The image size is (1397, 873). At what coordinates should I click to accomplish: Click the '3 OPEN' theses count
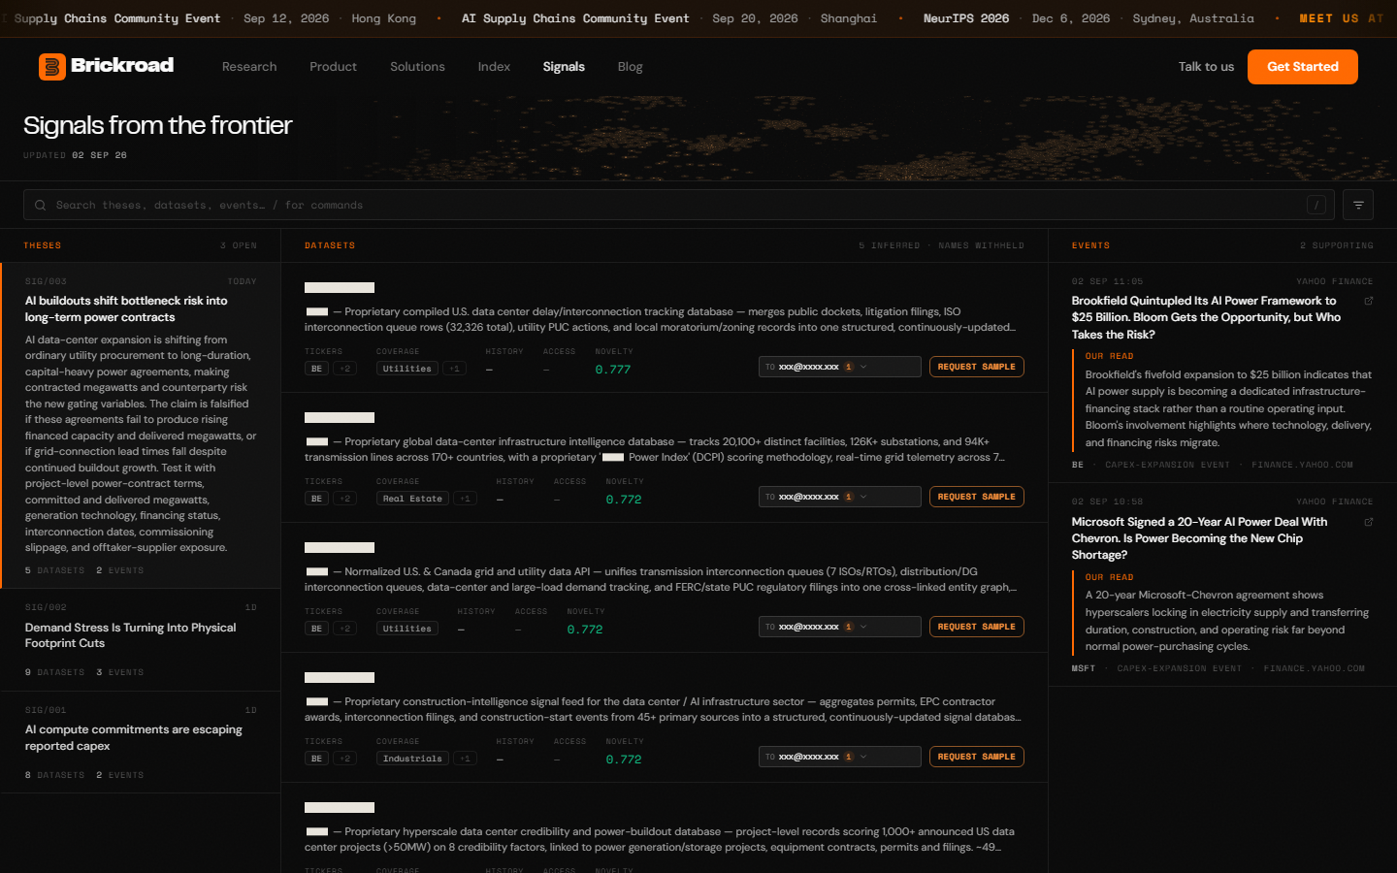tap(239, 245)
